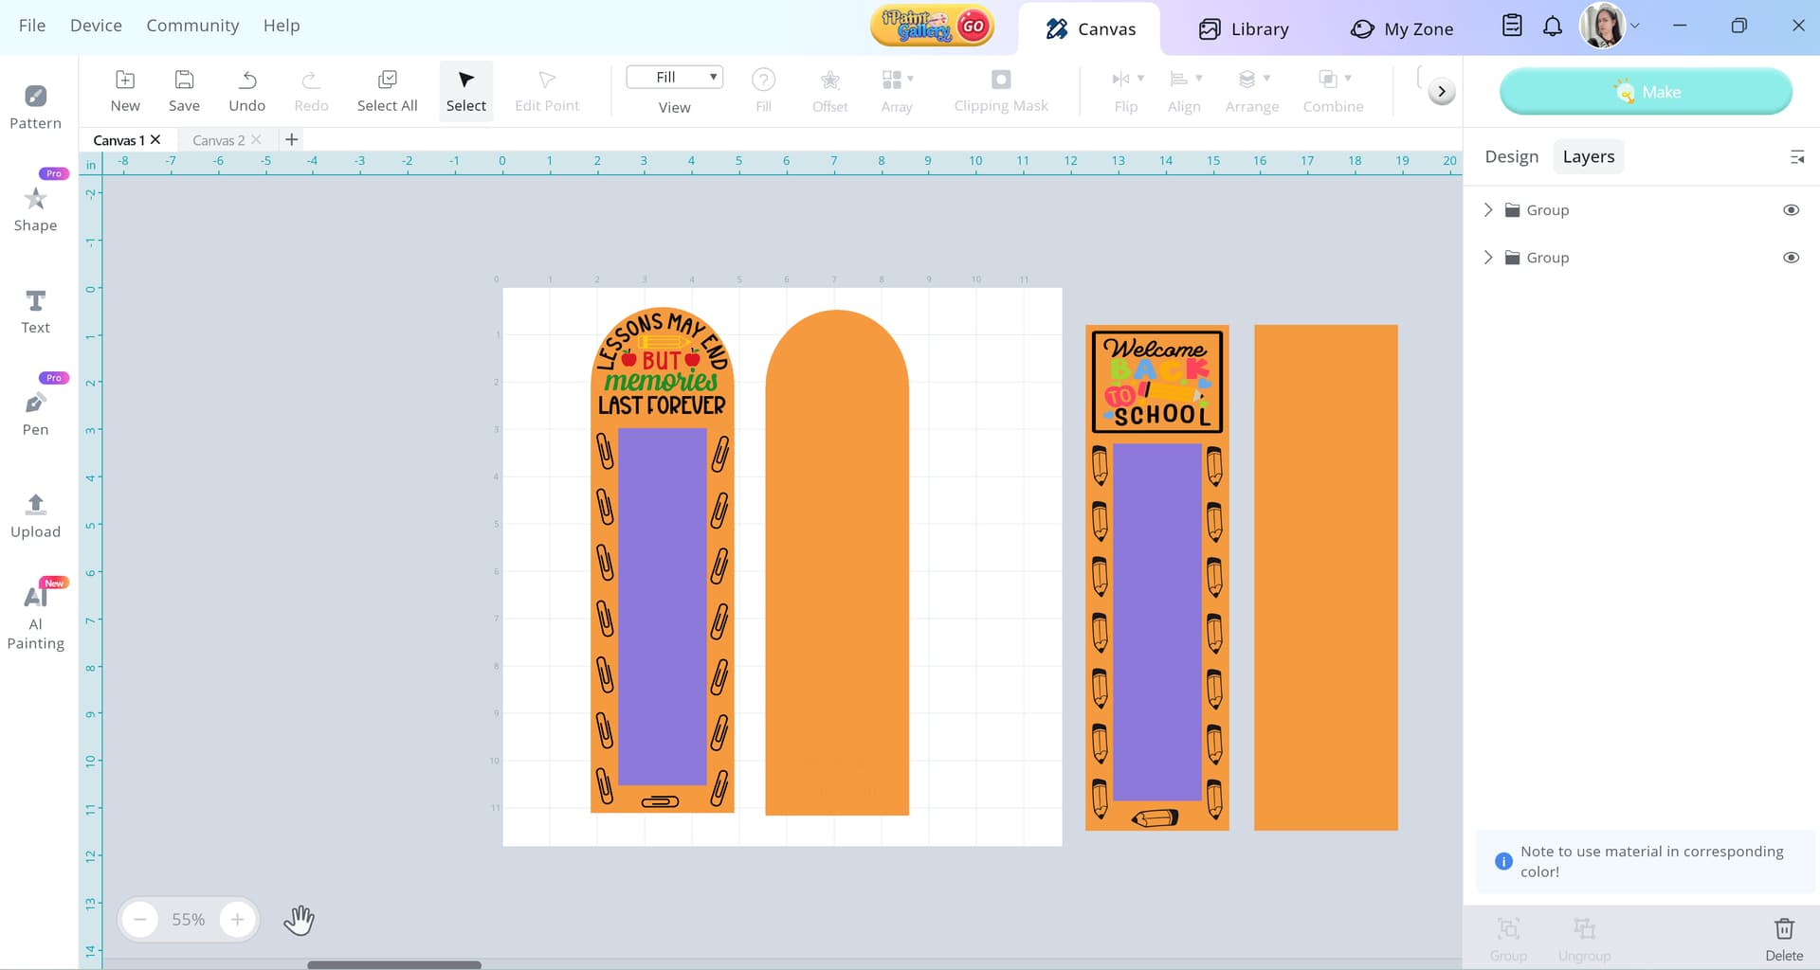The image size is (1820, 970).
Task: Open the notifications bell
Action: click(x=1552, y=27)
